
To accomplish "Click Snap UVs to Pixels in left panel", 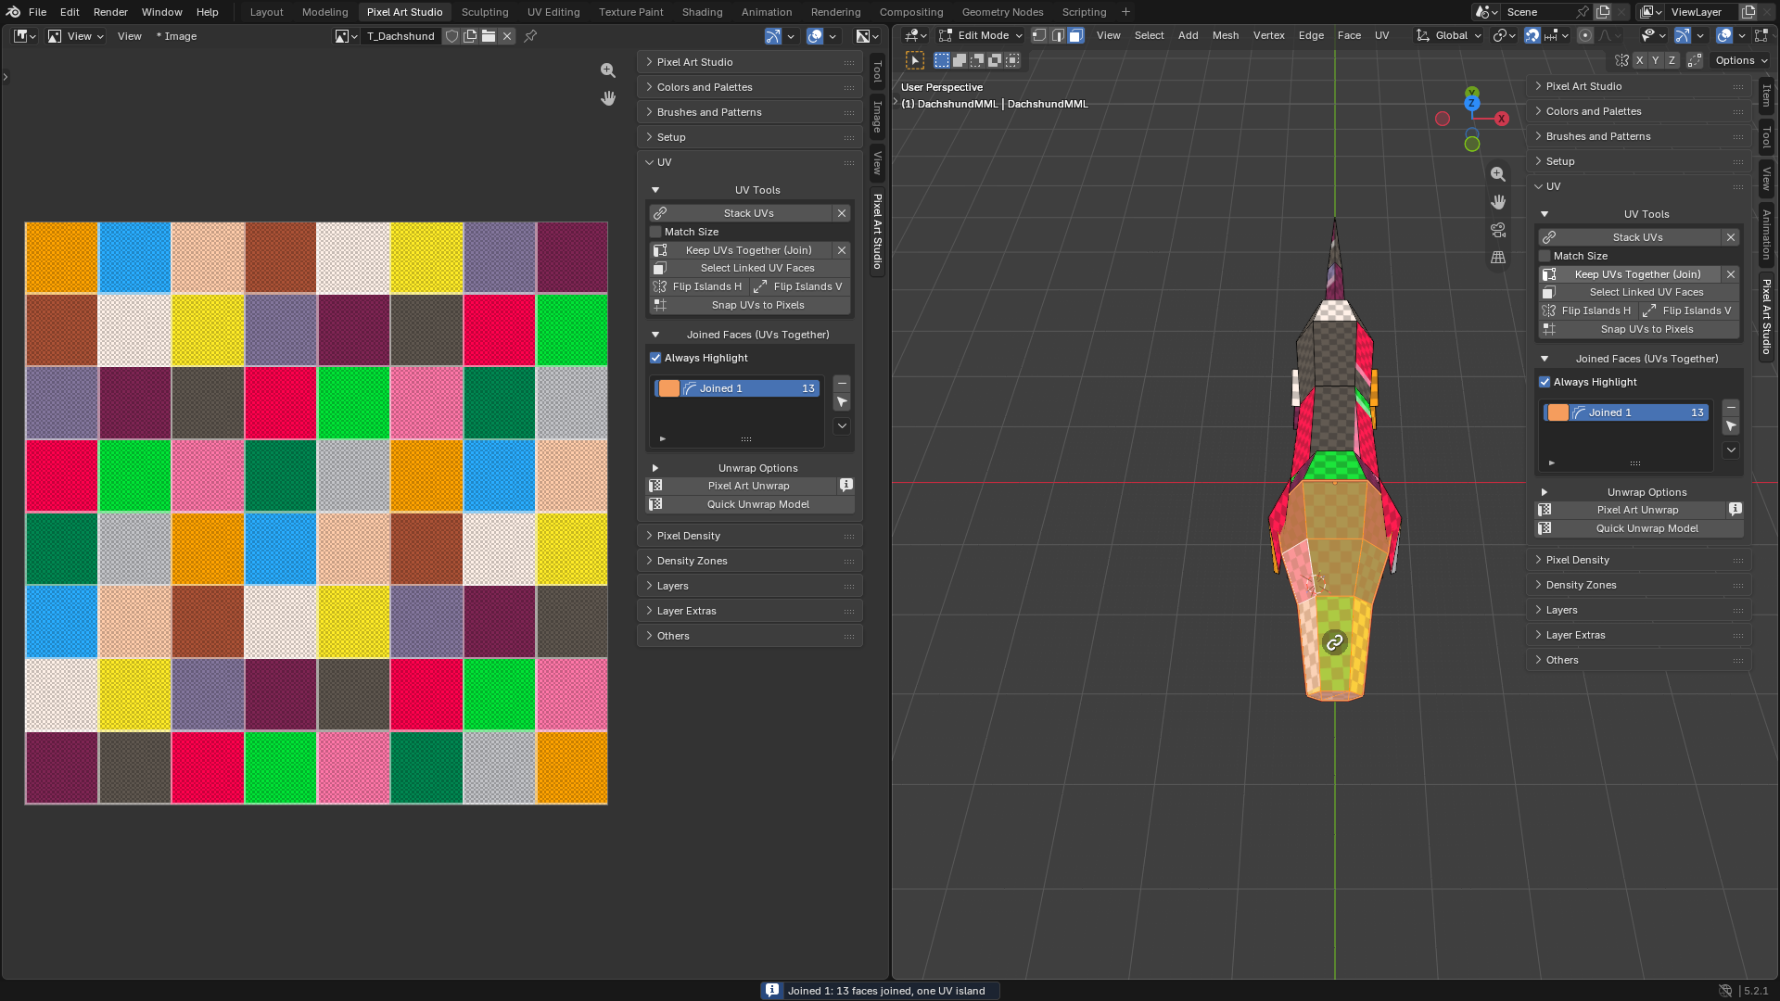I will click(749, 305).
